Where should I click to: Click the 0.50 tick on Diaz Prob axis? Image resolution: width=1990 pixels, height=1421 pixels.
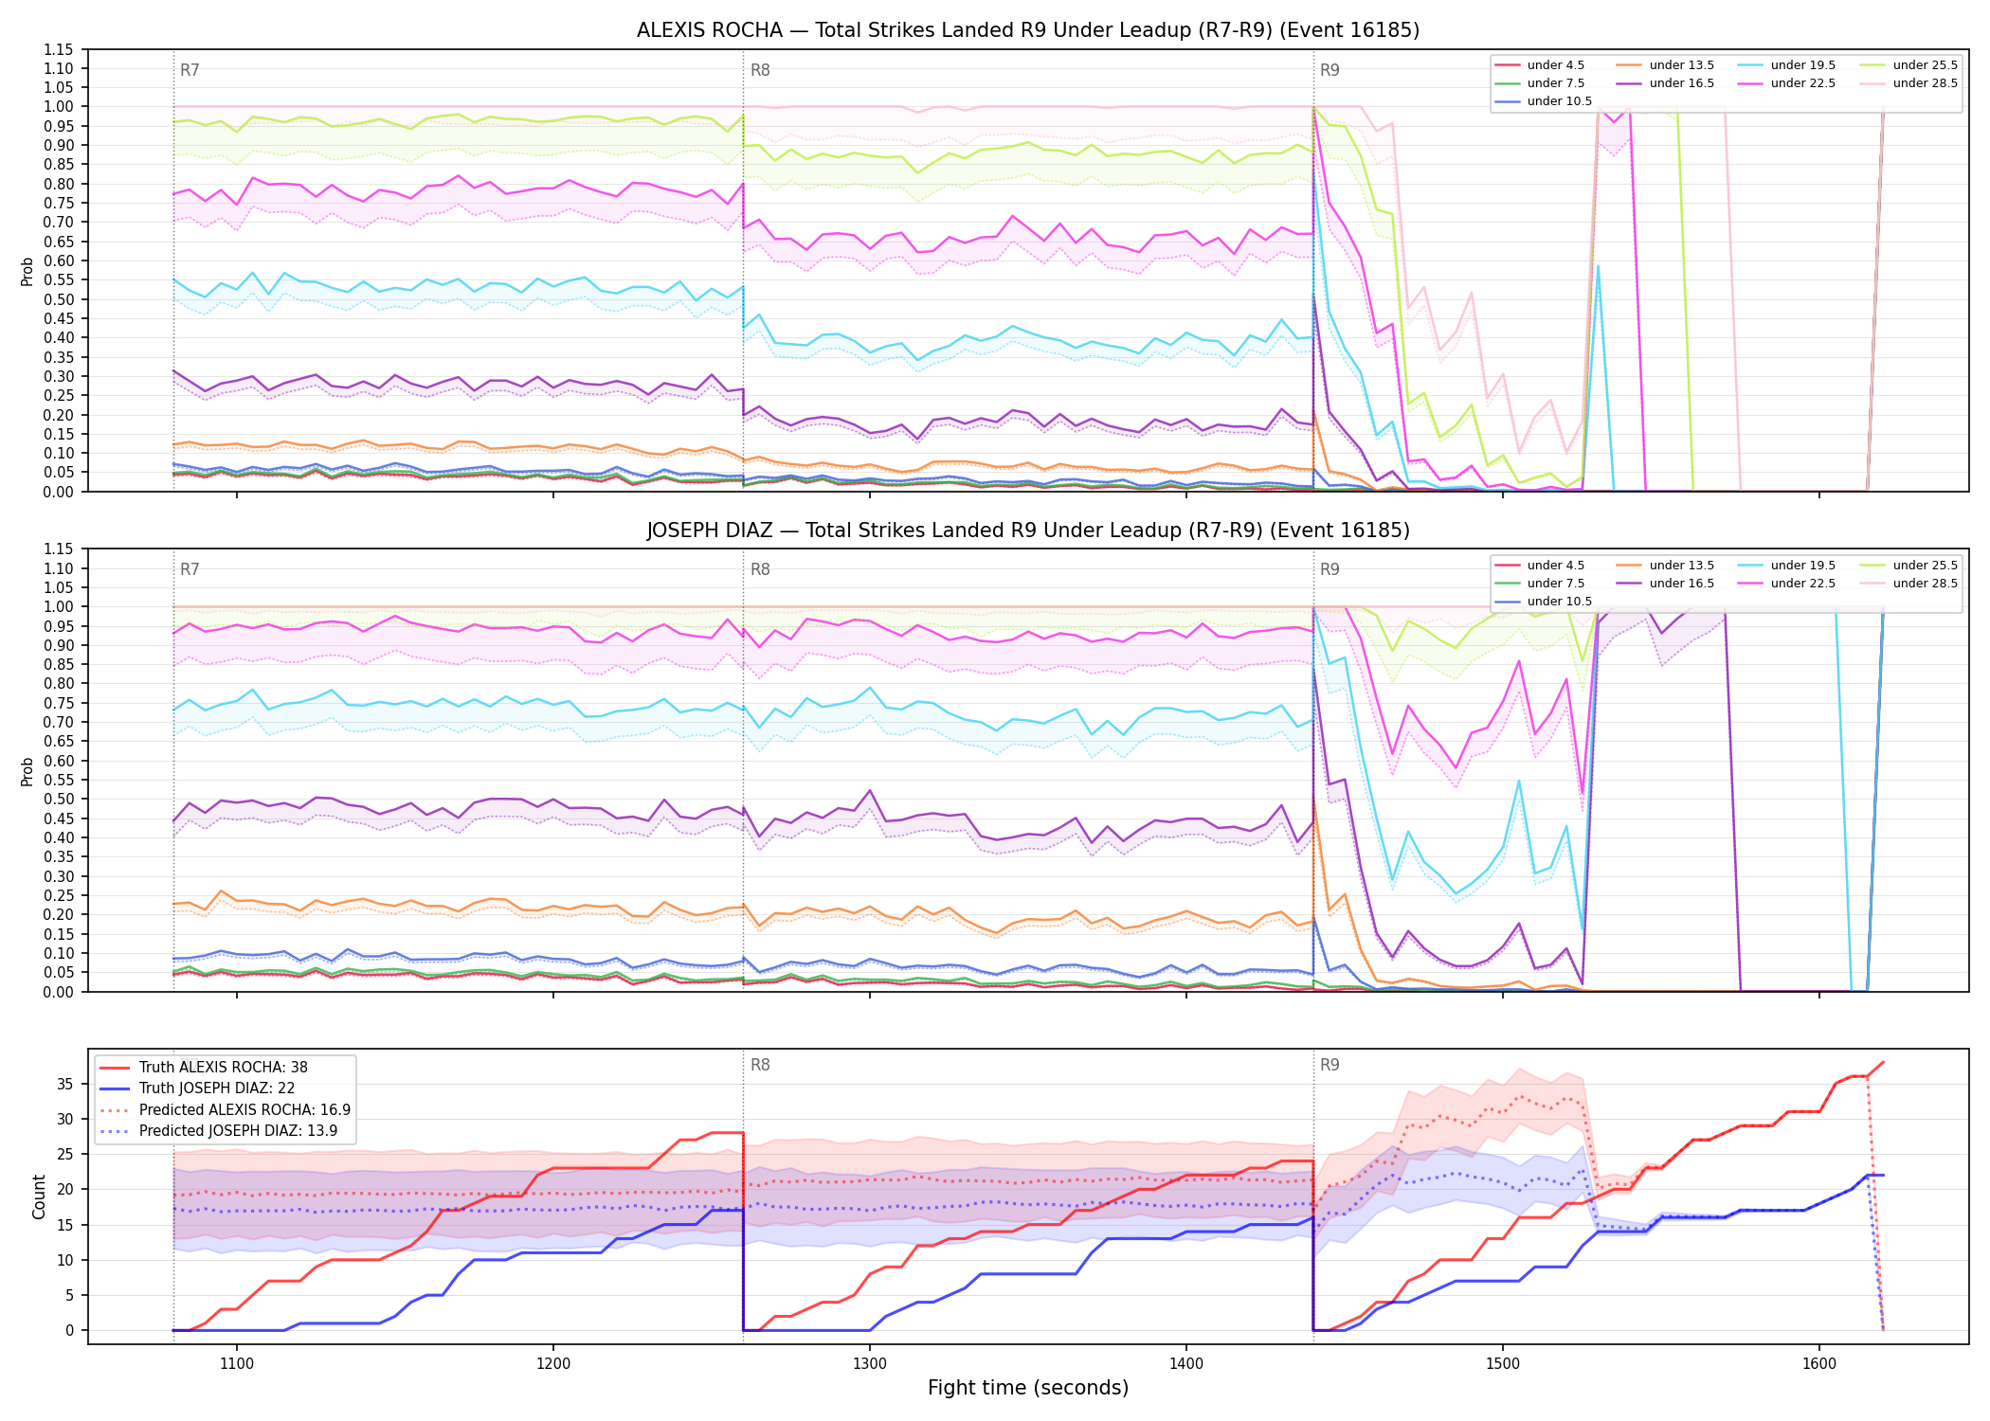point(59,799)
